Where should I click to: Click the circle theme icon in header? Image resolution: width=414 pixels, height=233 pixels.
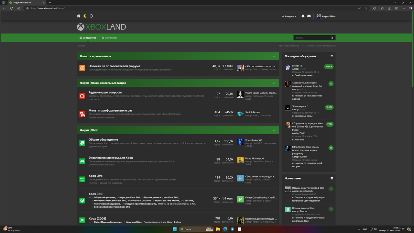click(91, 16)
